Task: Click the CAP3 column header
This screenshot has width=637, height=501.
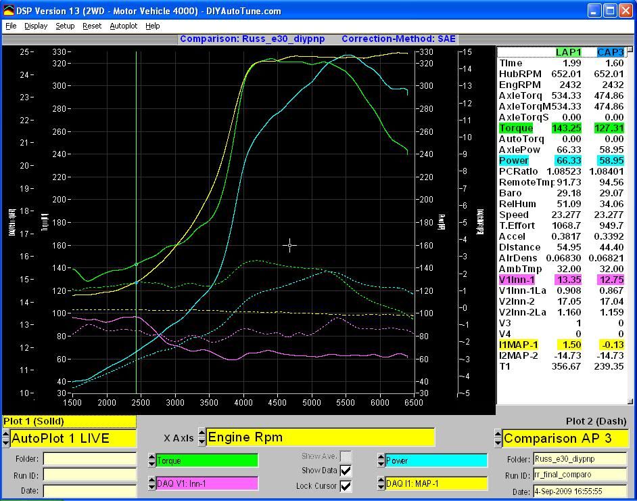Action: (610, 52)
